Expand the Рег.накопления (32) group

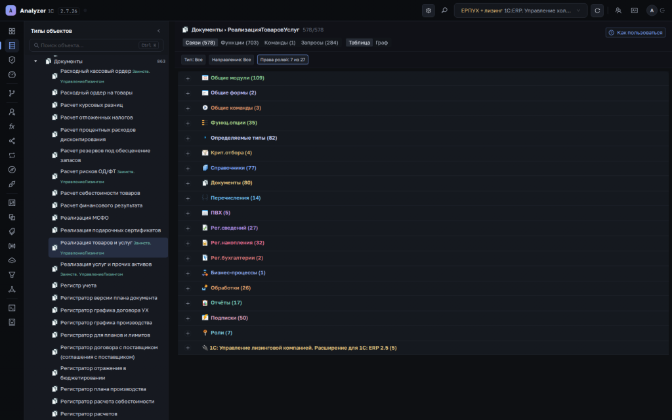[x=188, y=243]
